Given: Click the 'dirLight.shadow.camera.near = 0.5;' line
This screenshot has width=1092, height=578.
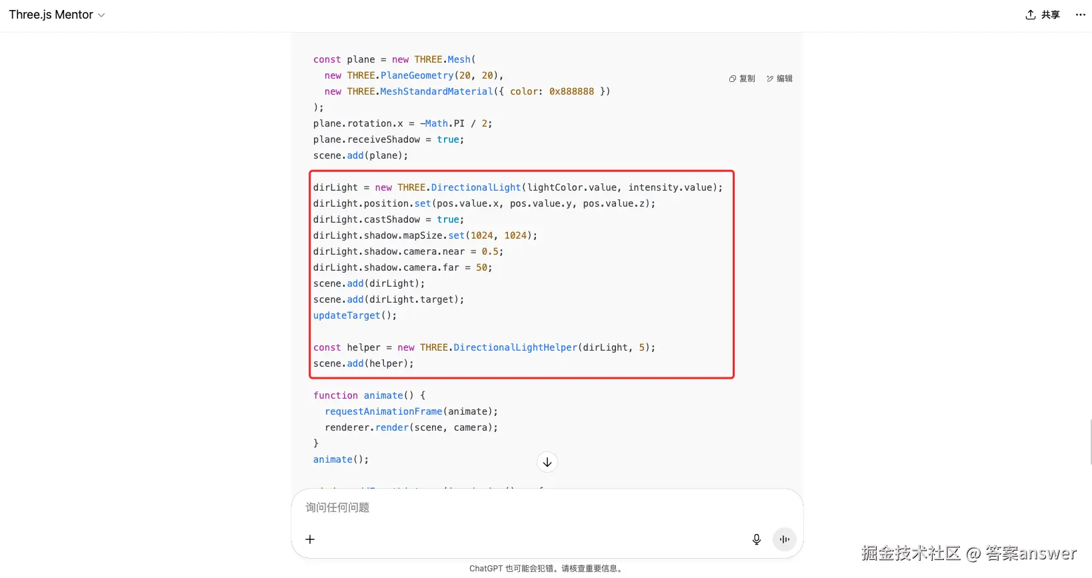Looking at the screenshot, I should click(409, 251).
